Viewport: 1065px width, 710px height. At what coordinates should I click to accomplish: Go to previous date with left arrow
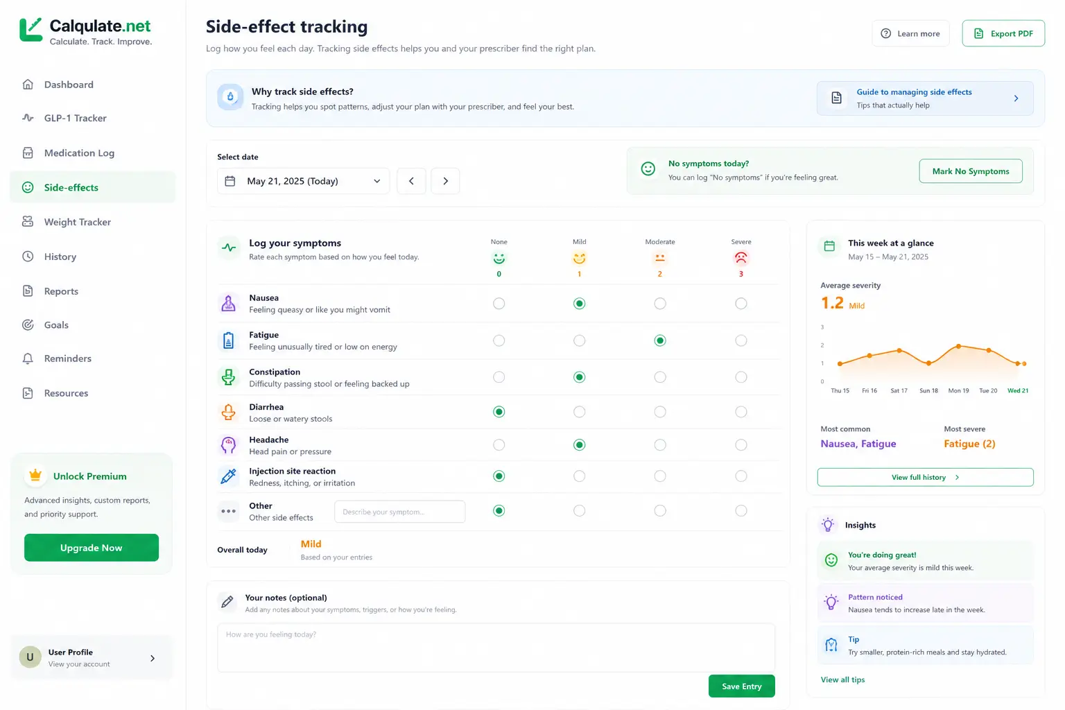(411, 181)
